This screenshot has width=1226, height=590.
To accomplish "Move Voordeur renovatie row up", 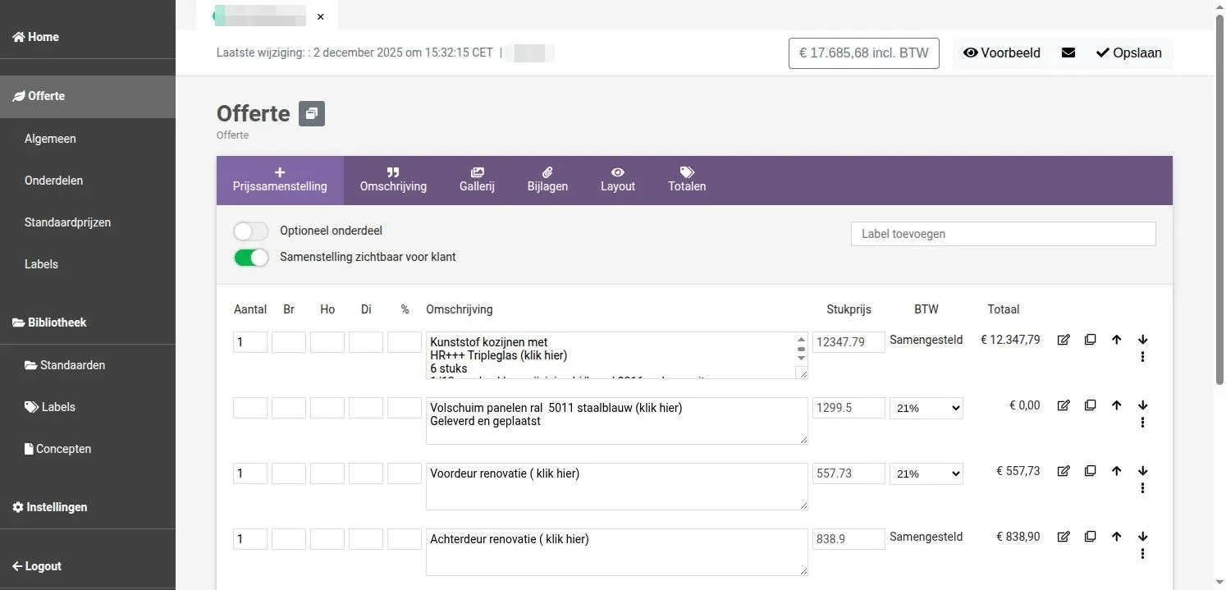I will (1116, 471).
